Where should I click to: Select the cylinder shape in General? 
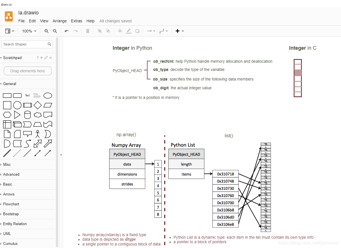pyautogui.click(x=27, y=115)
